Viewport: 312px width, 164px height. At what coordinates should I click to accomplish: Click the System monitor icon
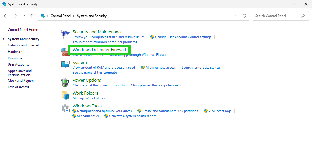[65, 64]
